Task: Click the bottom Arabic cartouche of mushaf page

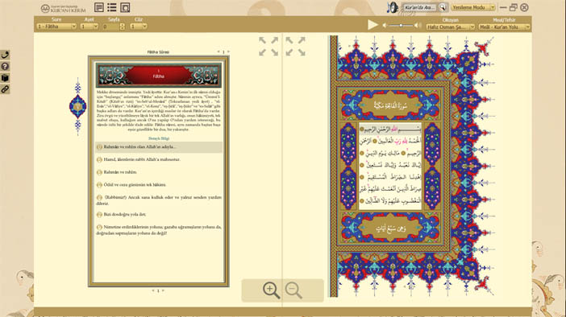Action: pyautogui.click(x=390, y=228)
